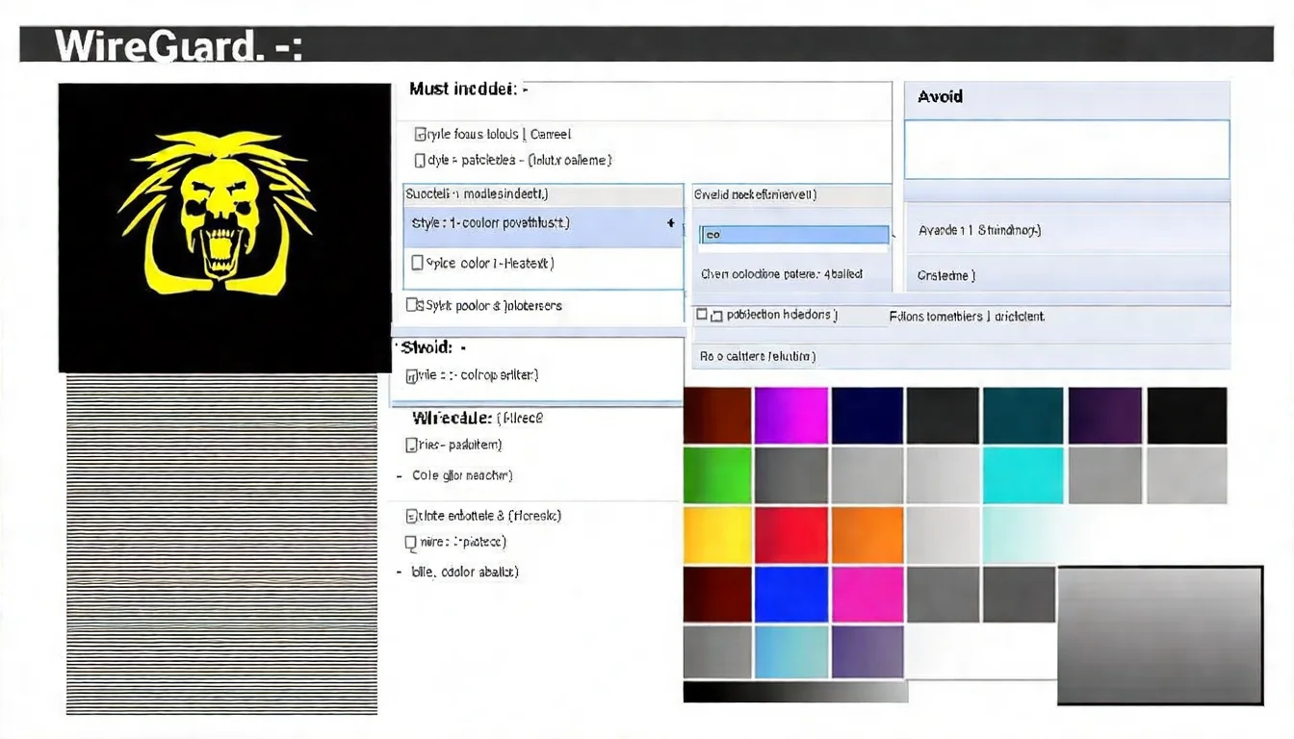The image size is (1294, 739).
Task: Pick the orange color swatch
Action: [867, 534]
